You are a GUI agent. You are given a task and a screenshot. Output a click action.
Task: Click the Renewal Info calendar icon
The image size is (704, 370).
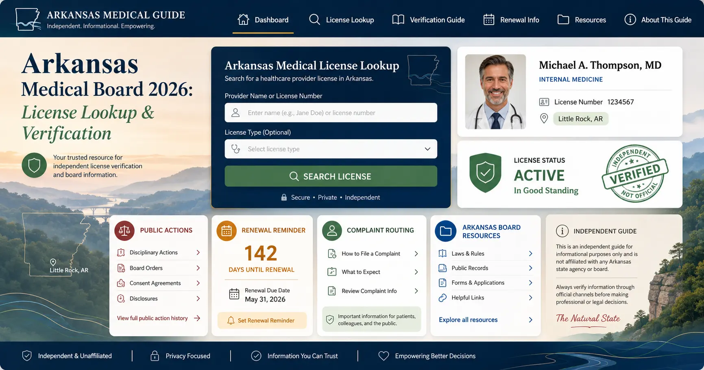tap(489, 20)
